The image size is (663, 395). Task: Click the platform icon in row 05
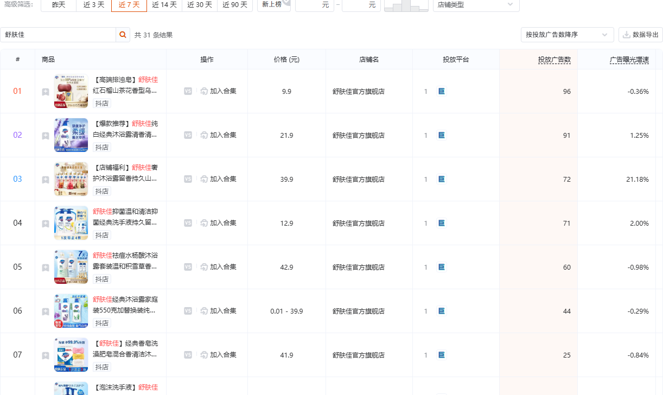(442, 267)
